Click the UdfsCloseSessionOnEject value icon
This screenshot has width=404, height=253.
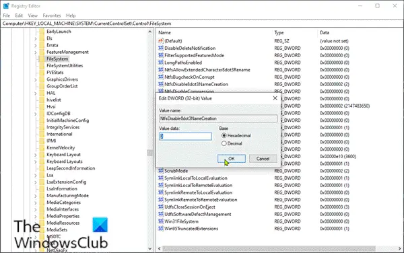[161, 207]
